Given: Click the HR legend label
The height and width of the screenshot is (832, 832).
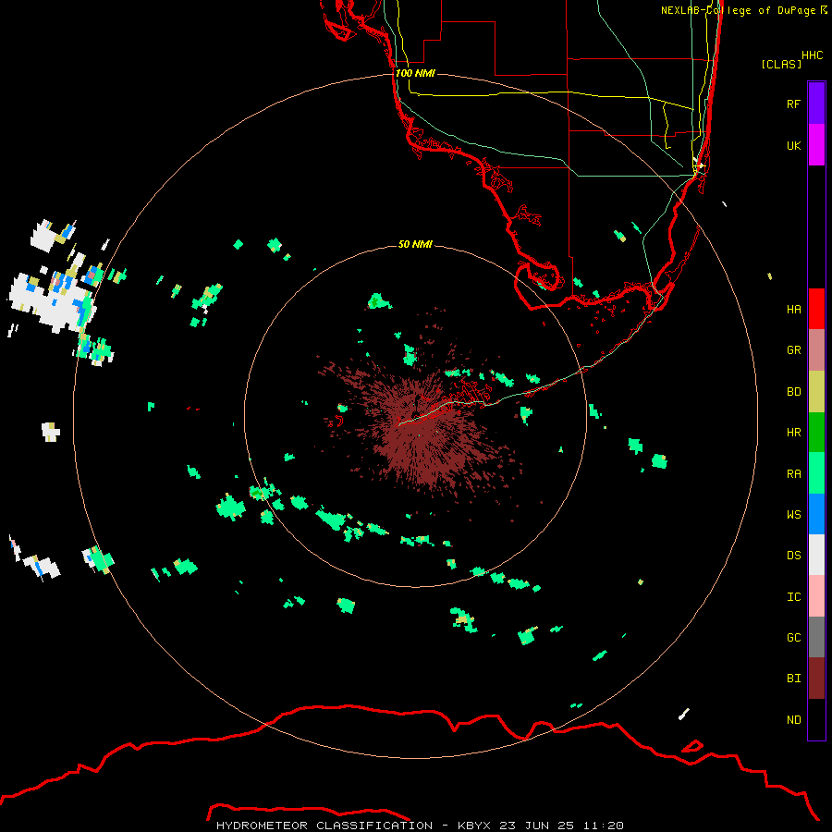Looking at the screenshot, I should (x=793, y=433).
